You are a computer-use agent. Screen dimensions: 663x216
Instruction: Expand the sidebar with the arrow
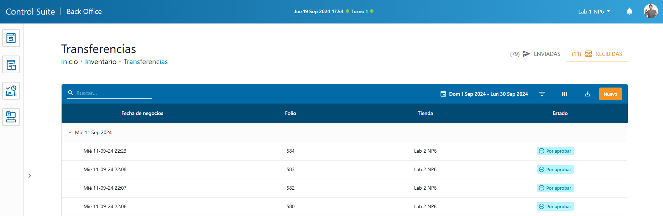[30, 176]
